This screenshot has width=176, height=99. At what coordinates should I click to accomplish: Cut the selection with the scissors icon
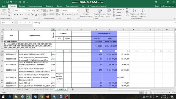9,9
